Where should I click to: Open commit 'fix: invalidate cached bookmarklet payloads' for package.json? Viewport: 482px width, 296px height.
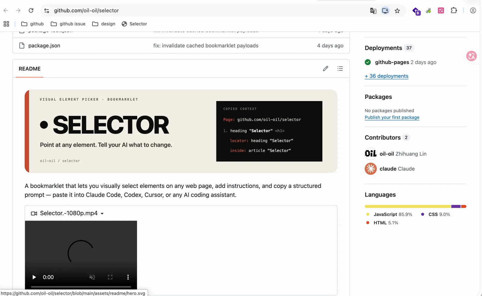point(206,46)
